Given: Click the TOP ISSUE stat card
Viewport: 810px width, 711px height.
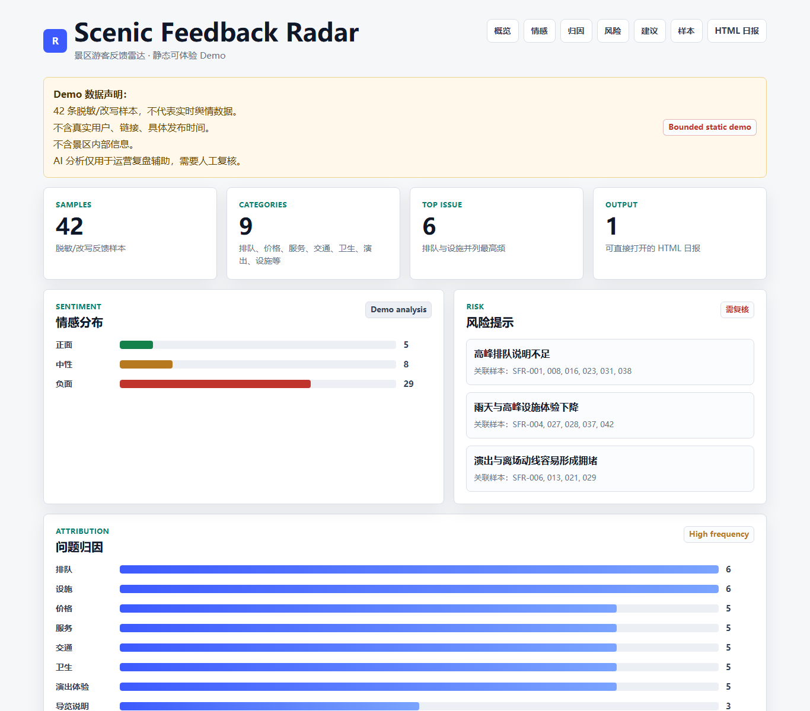Looking at the screenshot, I should tap(496, 233).
